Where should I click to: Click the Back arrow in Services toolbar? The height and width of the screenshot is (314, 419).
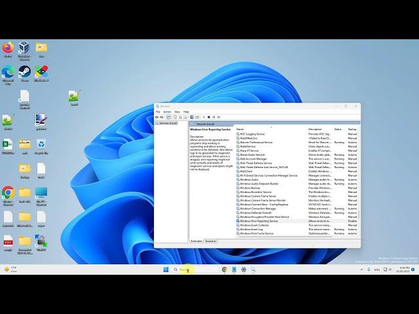click(x=157, y=117)
